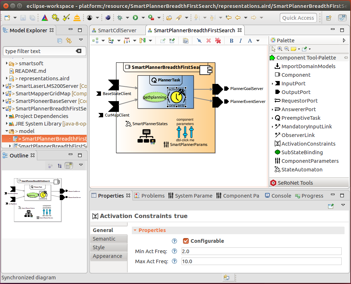Viewport: 351px width, 284px height.
Task: Open the Semantic properties section
Action: (104, 239)
